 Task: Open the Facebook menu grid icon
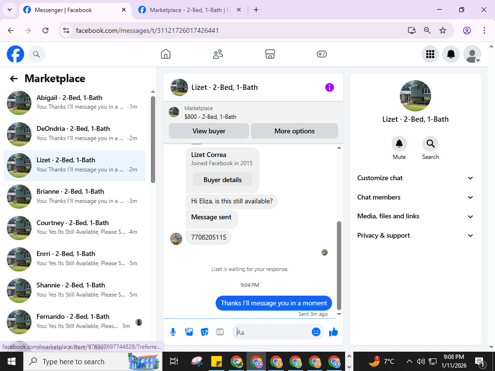(430, 54)
